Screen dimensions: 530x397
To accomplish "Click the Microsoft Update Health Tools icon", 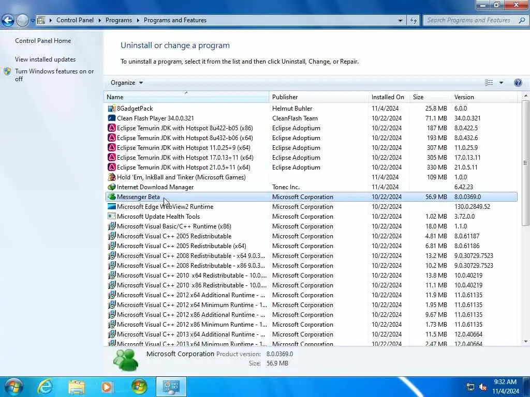I will (x=112, y=216).
